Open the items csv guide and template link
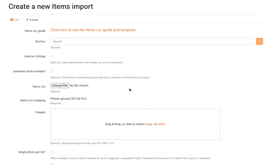 [93, 30]
